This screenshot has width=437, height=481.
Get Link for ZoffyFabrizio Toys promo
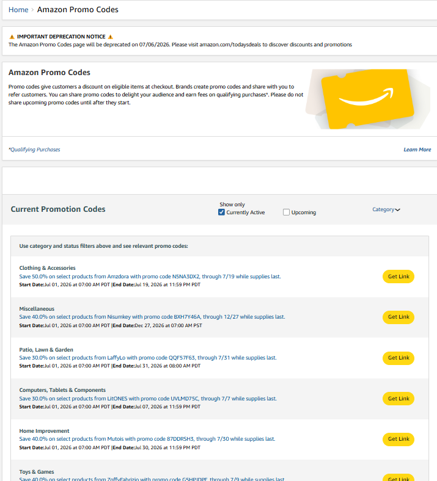coord(398,478)
